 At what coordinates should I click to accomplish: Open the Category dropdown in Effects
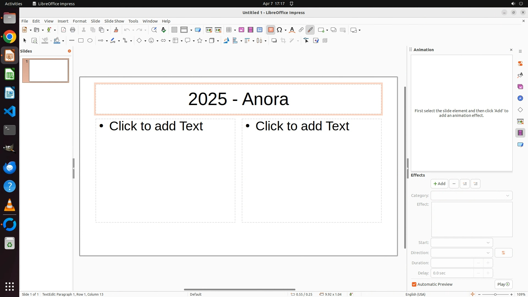(x=471, y=196)
